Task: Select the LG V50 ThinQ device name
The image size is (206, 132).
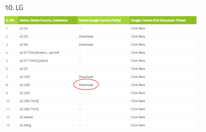Action: 29,101
